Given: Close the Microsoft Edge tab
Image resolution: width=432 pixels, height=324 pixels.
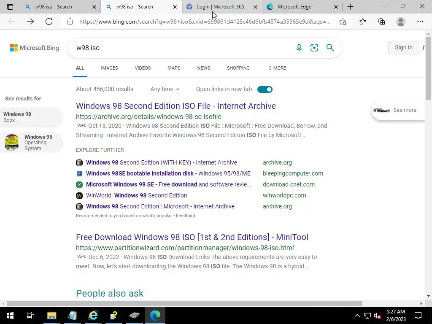Looking at the screenshot, I should click(336, 7).
